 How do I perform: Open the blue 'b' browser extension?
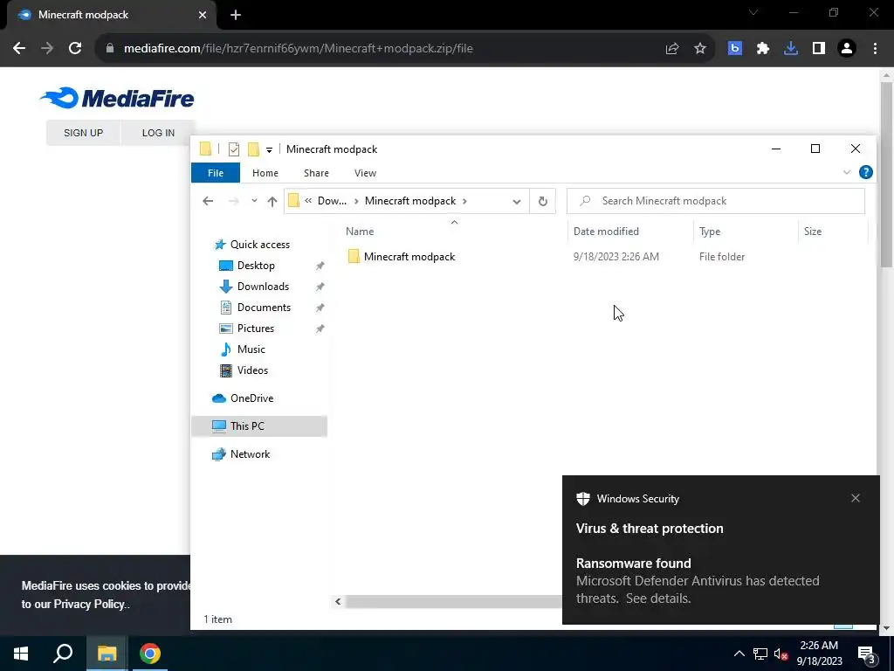point(734,49)
